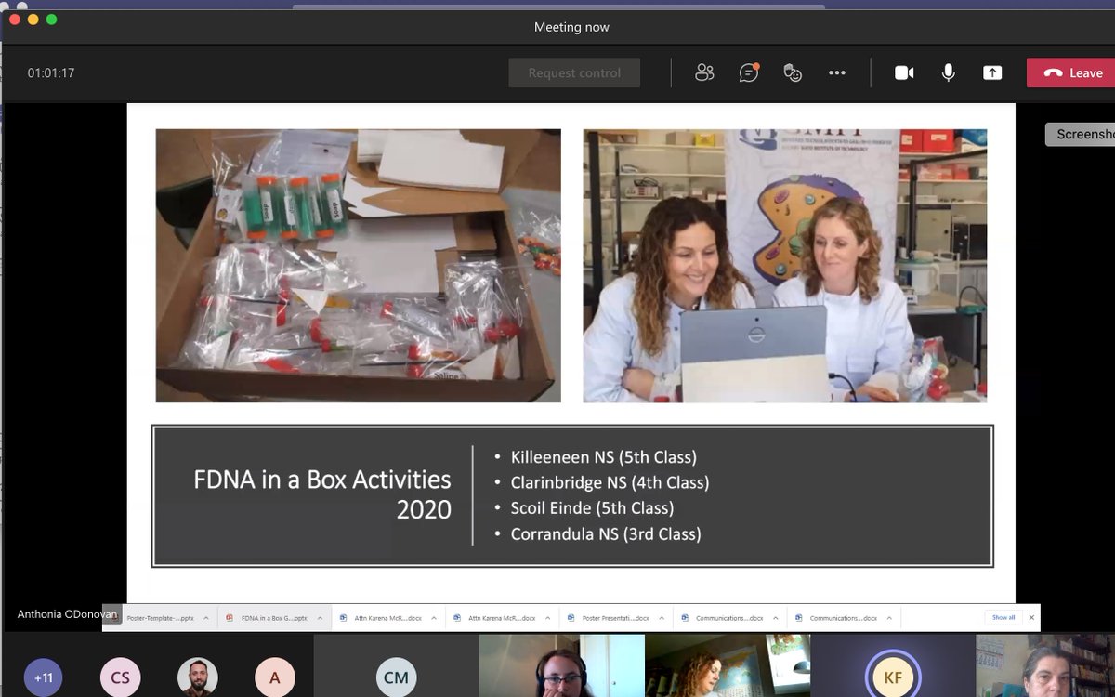Show the participants list

tap(703, 72)
